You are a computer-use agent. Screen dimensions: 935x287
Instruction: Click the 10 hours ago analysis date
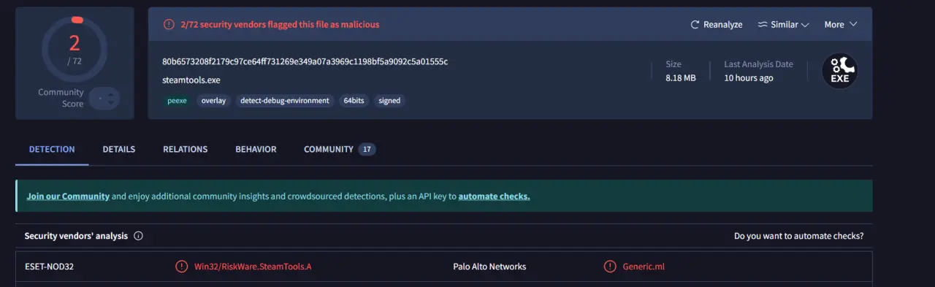(749, 78)
